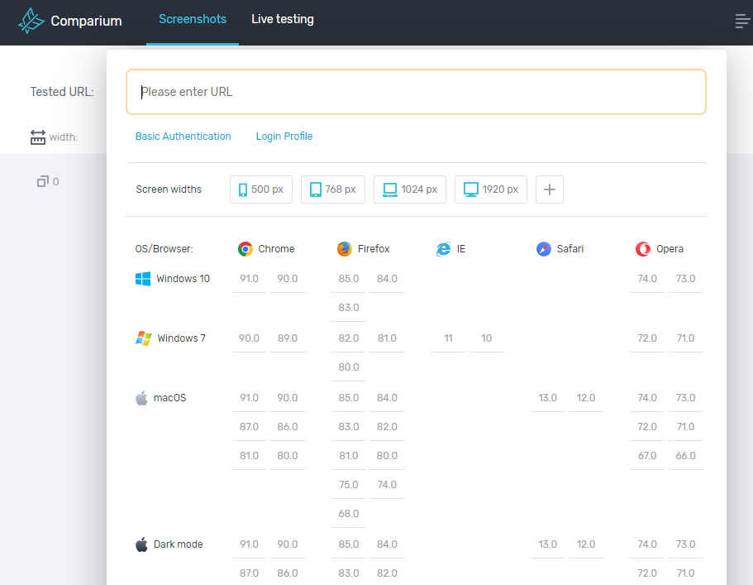Toggle Chrome 89.0 on Windows 7
This screenshot has width=753, height=585.
tap(288, 338)
